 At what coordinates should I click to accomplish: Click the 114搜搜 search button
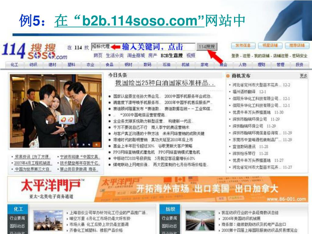click(207, 47)
